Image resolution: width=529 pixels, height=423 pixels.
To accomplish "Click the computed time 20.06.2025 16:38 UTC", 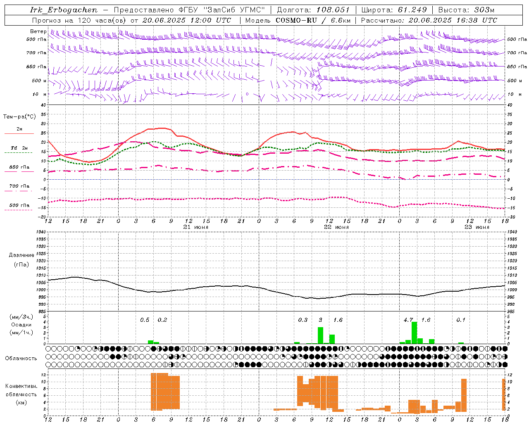I will pyautogui.click(x=453, y=20).
